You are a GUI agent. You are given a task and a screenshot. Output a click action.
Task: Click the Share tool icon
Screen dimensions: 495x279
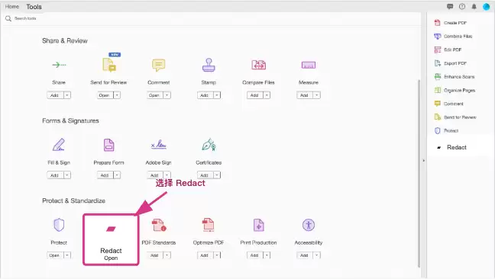tap(59, 65)
